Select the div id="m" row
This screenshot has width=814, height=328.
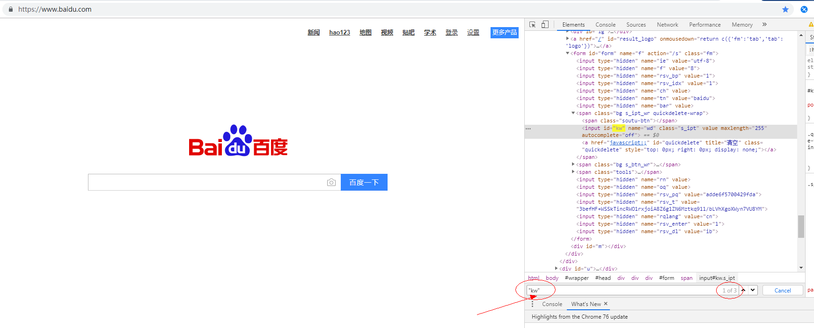[x=598, y=246]
